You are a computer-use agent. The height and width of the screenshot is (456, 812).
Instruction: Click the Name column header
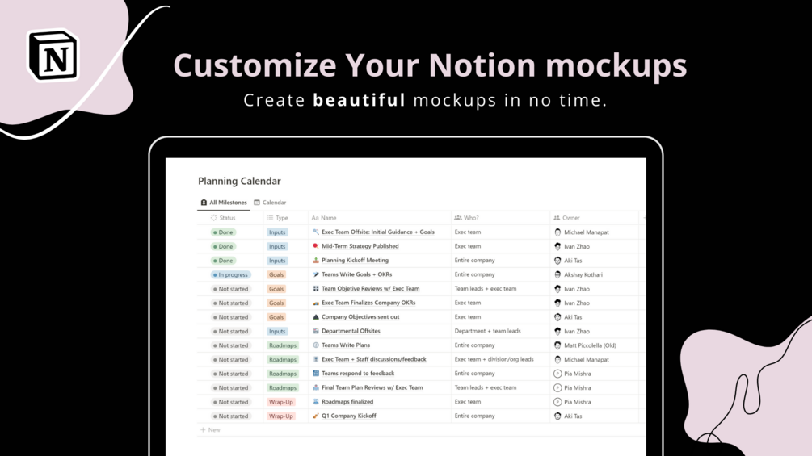(x=324, y=218)
